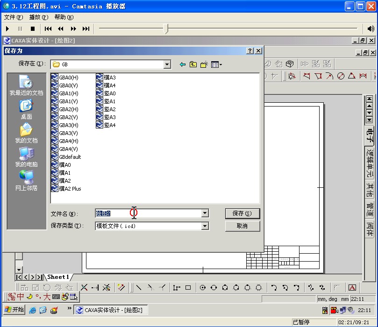378x327 pixels.
Task: Select the angular dimension triangle tool
Action: (x=352, y=76)
